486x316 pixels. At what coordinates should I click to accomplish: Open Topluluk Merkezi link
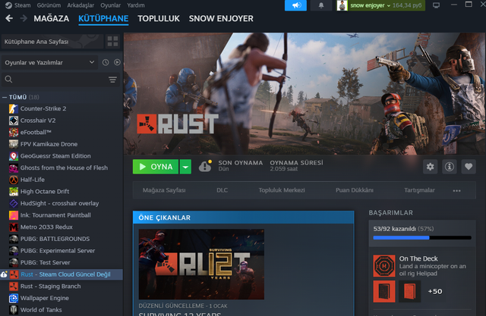pyautogui.click(x=282, y=190)
